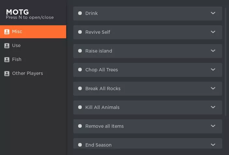Click the Fish tab person icon

tap(7, 59)
